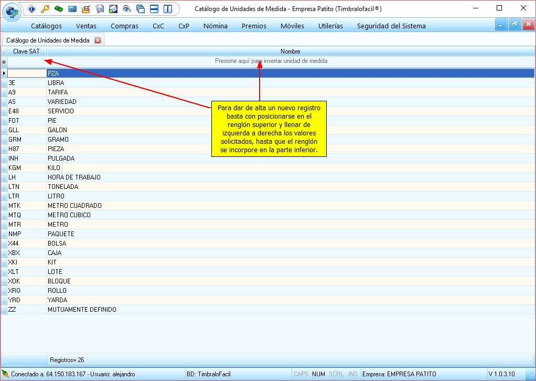Image resolution: width=536 pixels, height=381 pixels.
Task: Click the envelope mail icon
Action: (113, 9)
